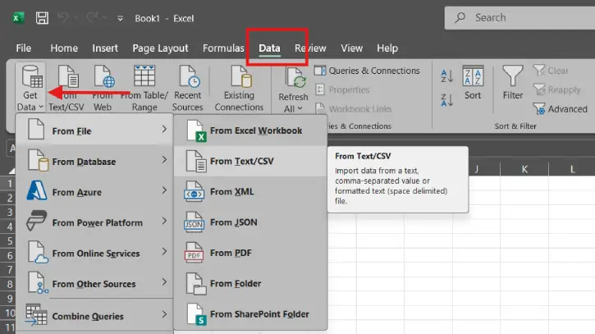The width and height of the screenshot is (595, 334).
Task: Select row 1 header
Action: point(8,183)
